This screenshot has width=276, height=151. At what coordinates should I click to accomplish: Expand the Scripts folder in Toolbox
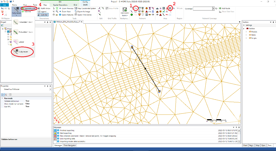246,38
